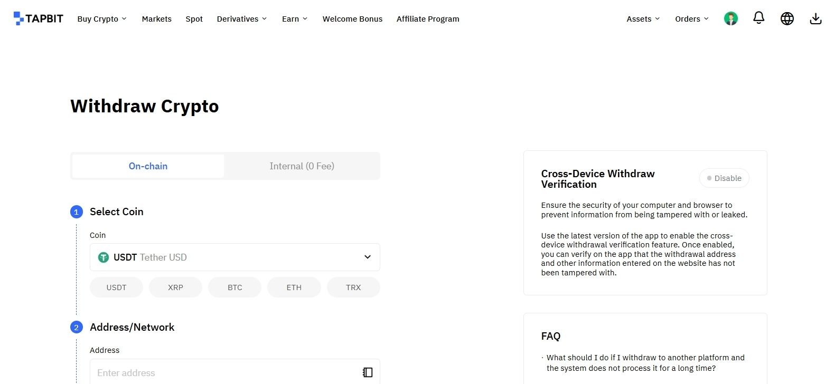The image size is (834, 384).
Task: Click the Tether coin icon
Action: pos(104,257)
